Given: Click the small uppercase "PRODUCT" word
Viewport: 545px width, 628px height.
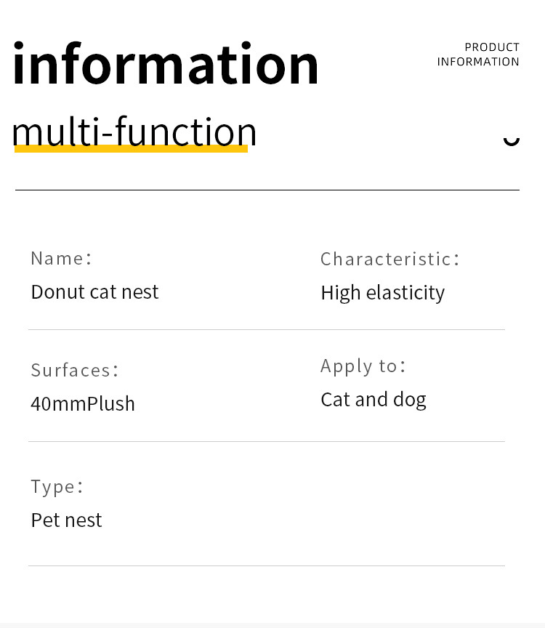Looking at the screenshot, I should 492,47.
